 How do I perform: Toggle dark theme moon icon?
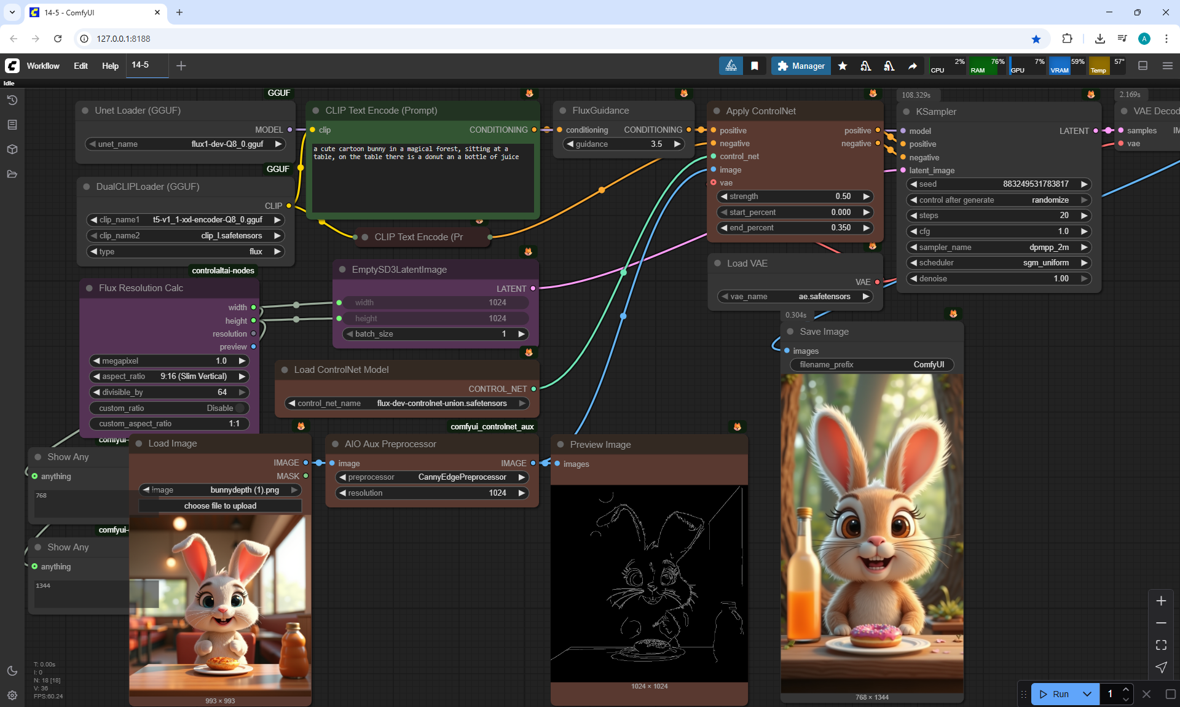coord(12,671)
